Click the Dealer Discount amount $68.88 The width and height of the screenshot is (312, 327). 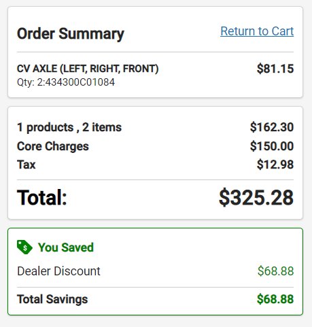click(276, 271)
